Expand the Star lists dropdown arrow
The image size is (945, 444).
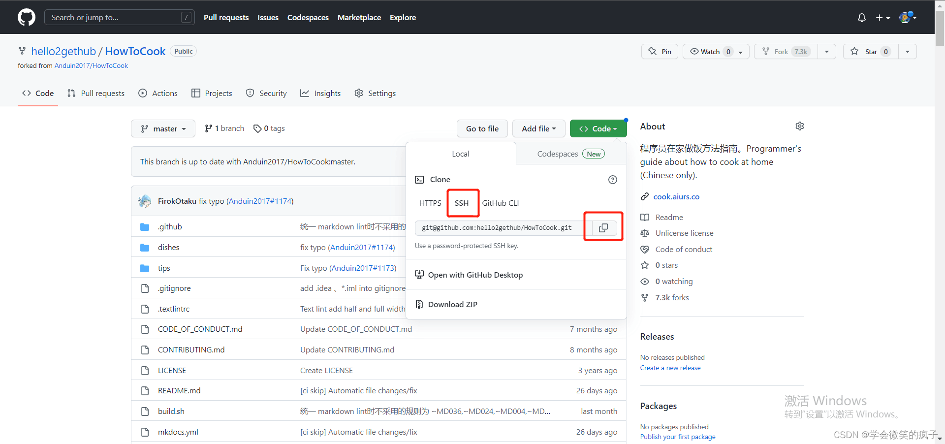tap(908, 52)
